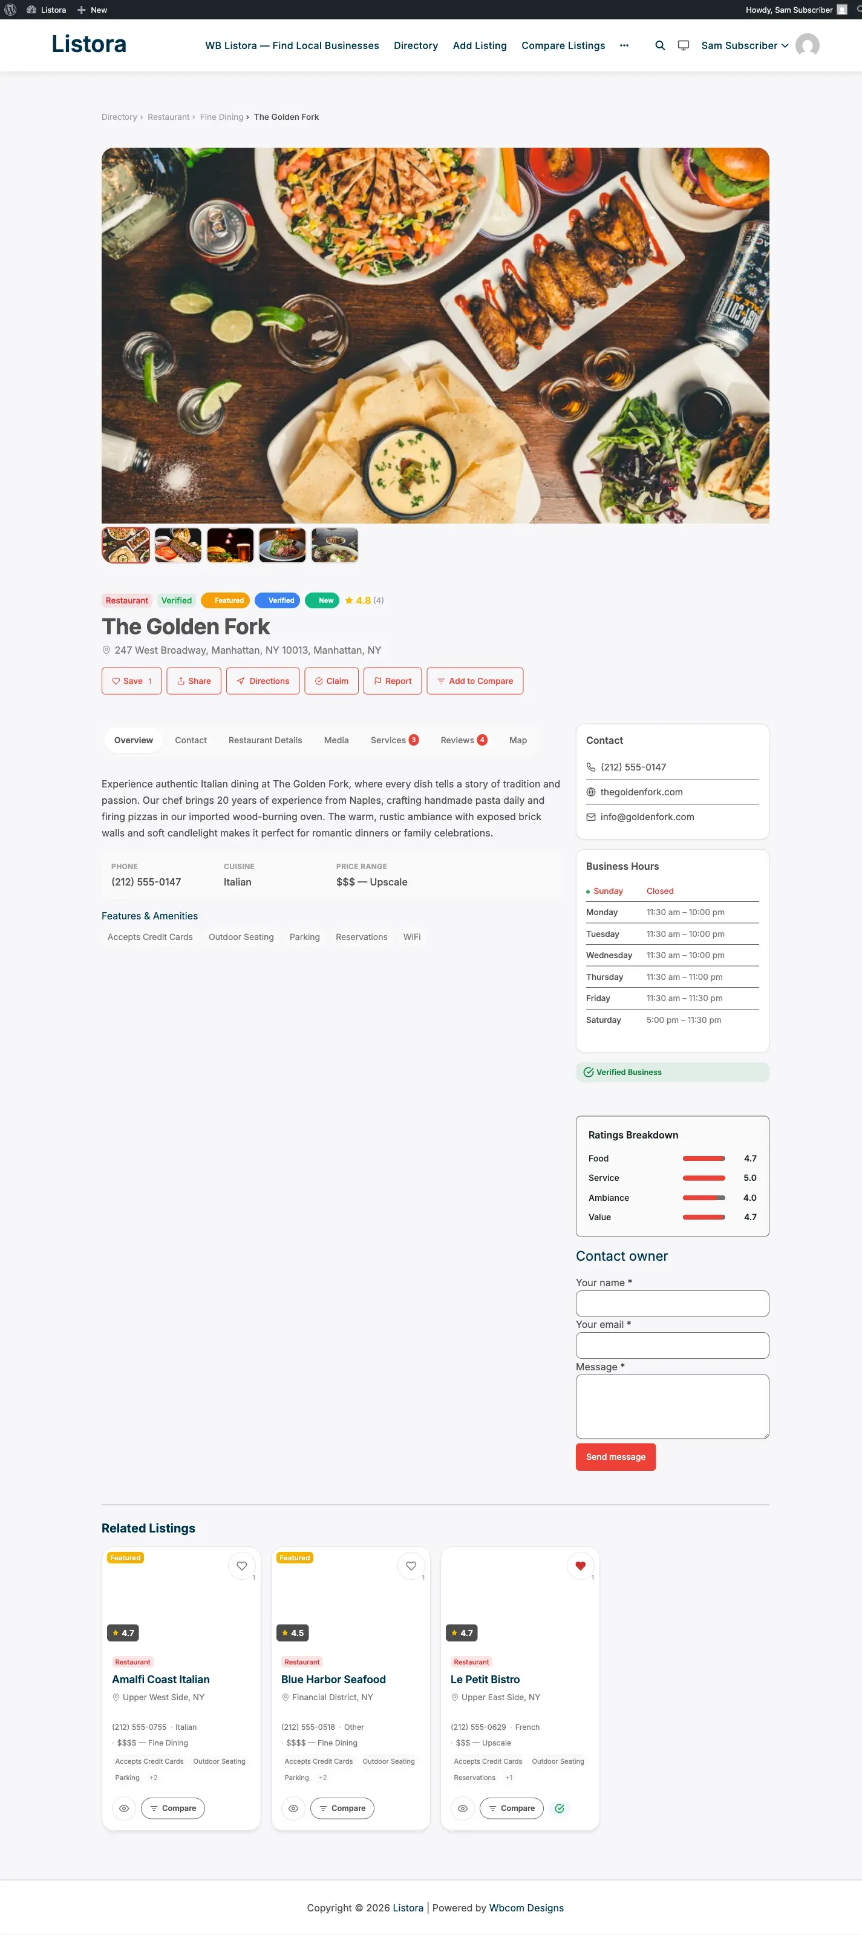Click the globe icon beside thegoldenfork.com
862x1935 pixels.
pos(591,792)
